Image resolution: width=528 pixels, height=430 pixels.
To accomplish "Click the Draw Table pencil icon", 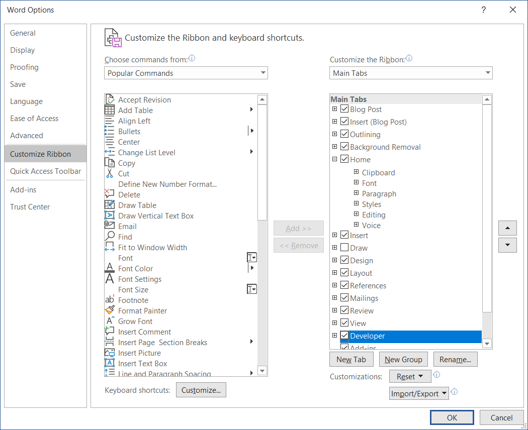I will tap(109, 205).
